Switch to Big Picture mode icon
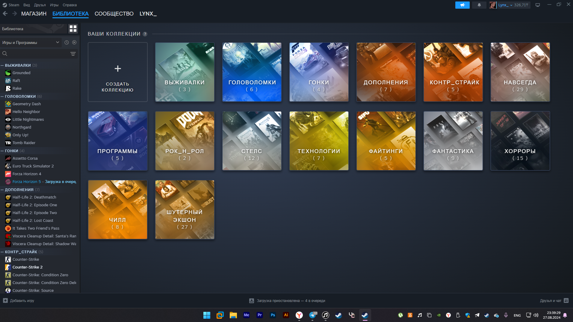Viewport: 573px width, 322px height. tap(538, 5)
